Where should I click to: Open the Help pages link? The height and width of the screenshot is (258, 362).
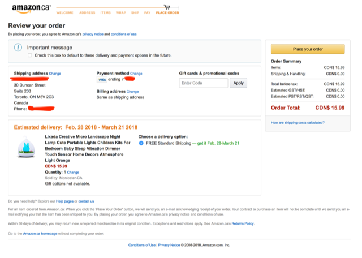click(63, 201)
